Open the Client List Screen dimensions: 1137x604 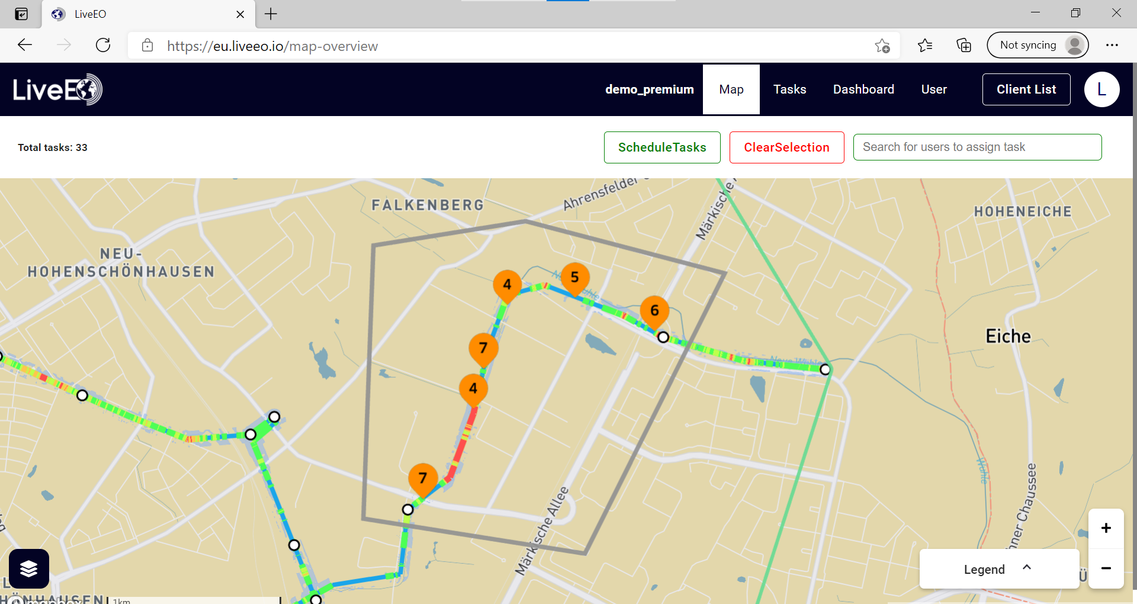click(x=1026, y=89)
